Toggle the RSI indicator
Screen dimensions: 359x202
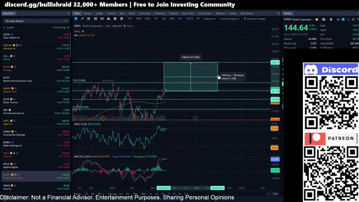156,19
